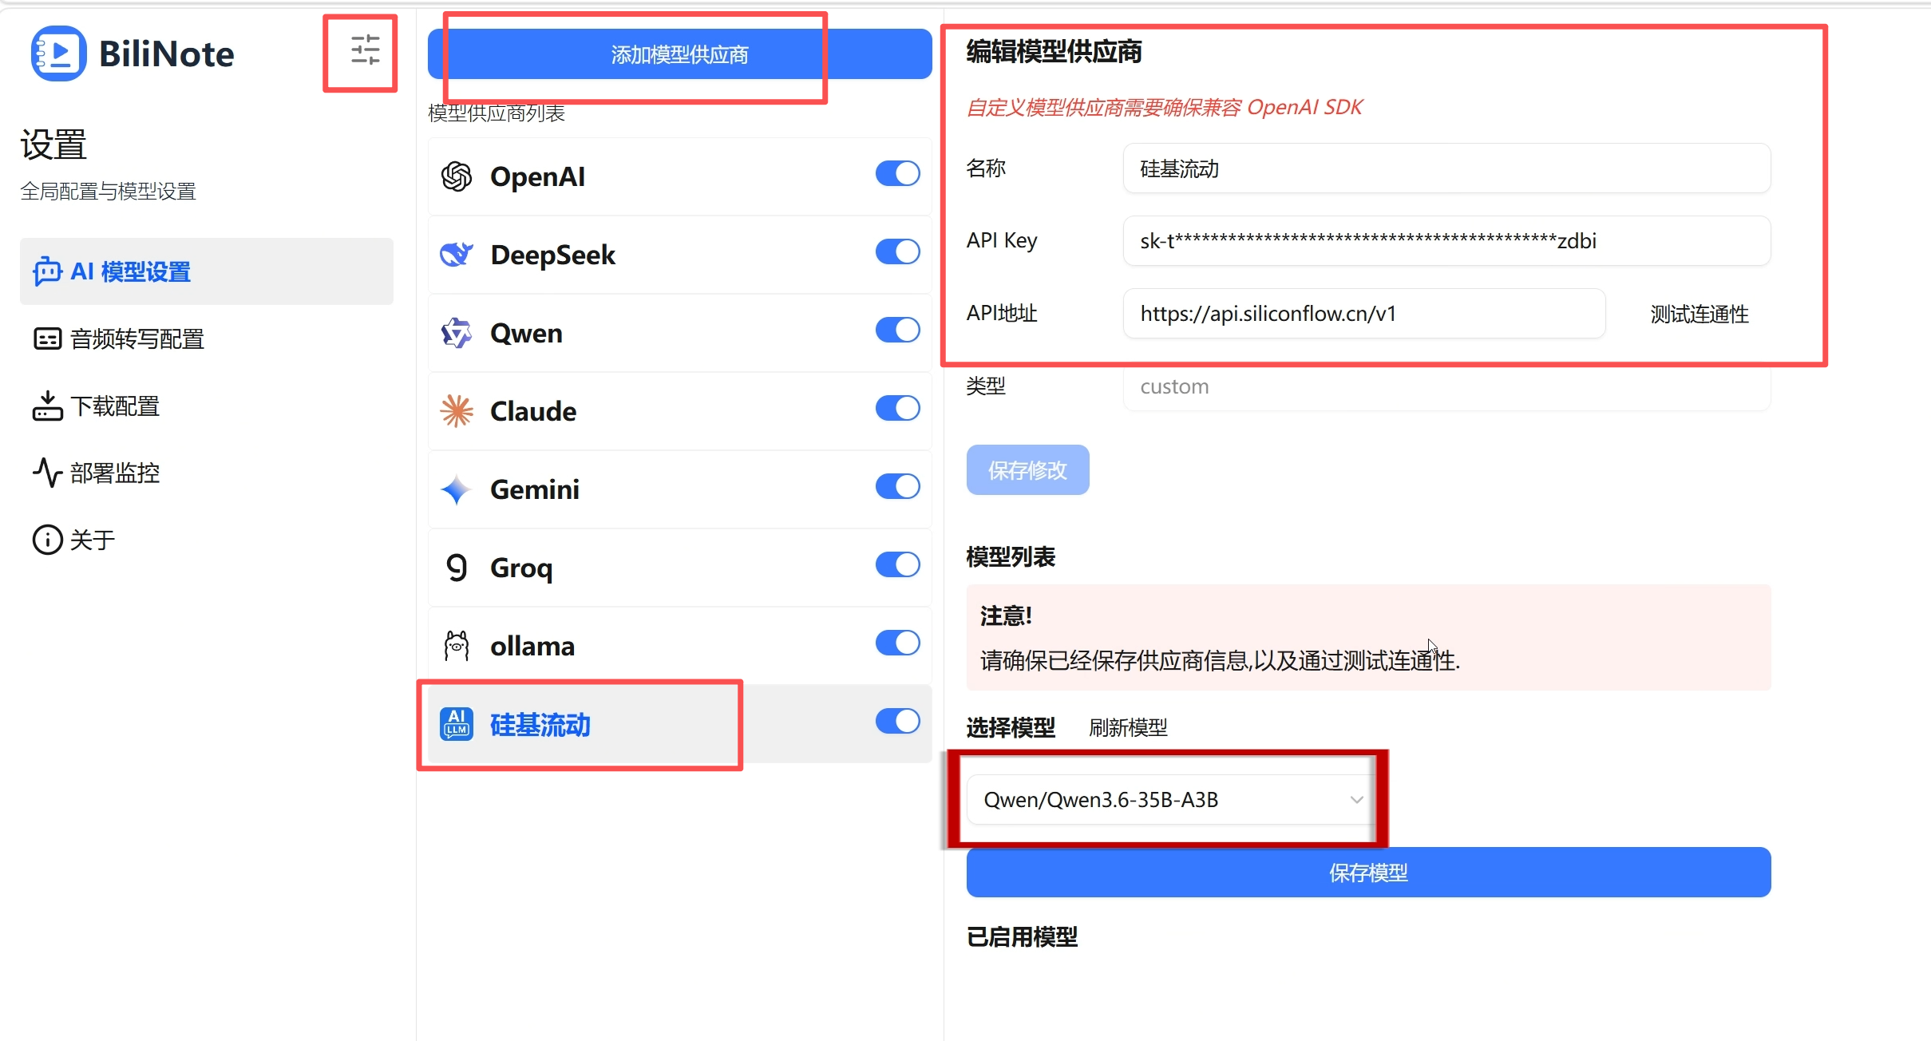The height and width of the screenshot is (1041, 1931).
Task: Focus the API地址 URL field
Action: coord(1364,314)
